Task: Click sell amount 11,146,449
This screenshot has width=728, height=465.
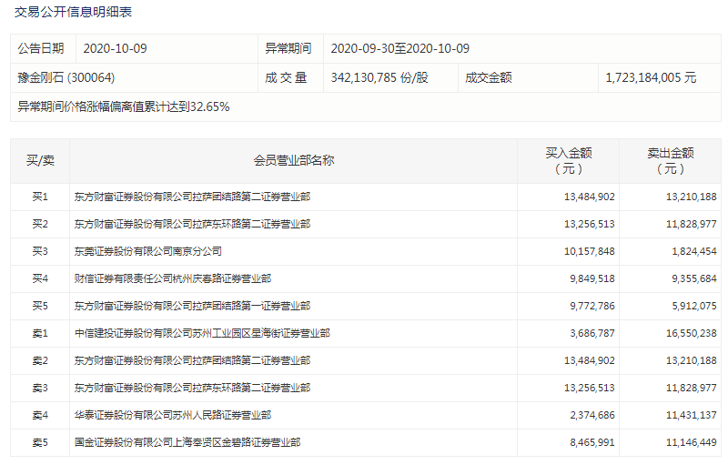Action: pos(692,443)
